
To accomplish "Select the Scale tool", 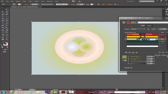I will [x=7, y=23].
